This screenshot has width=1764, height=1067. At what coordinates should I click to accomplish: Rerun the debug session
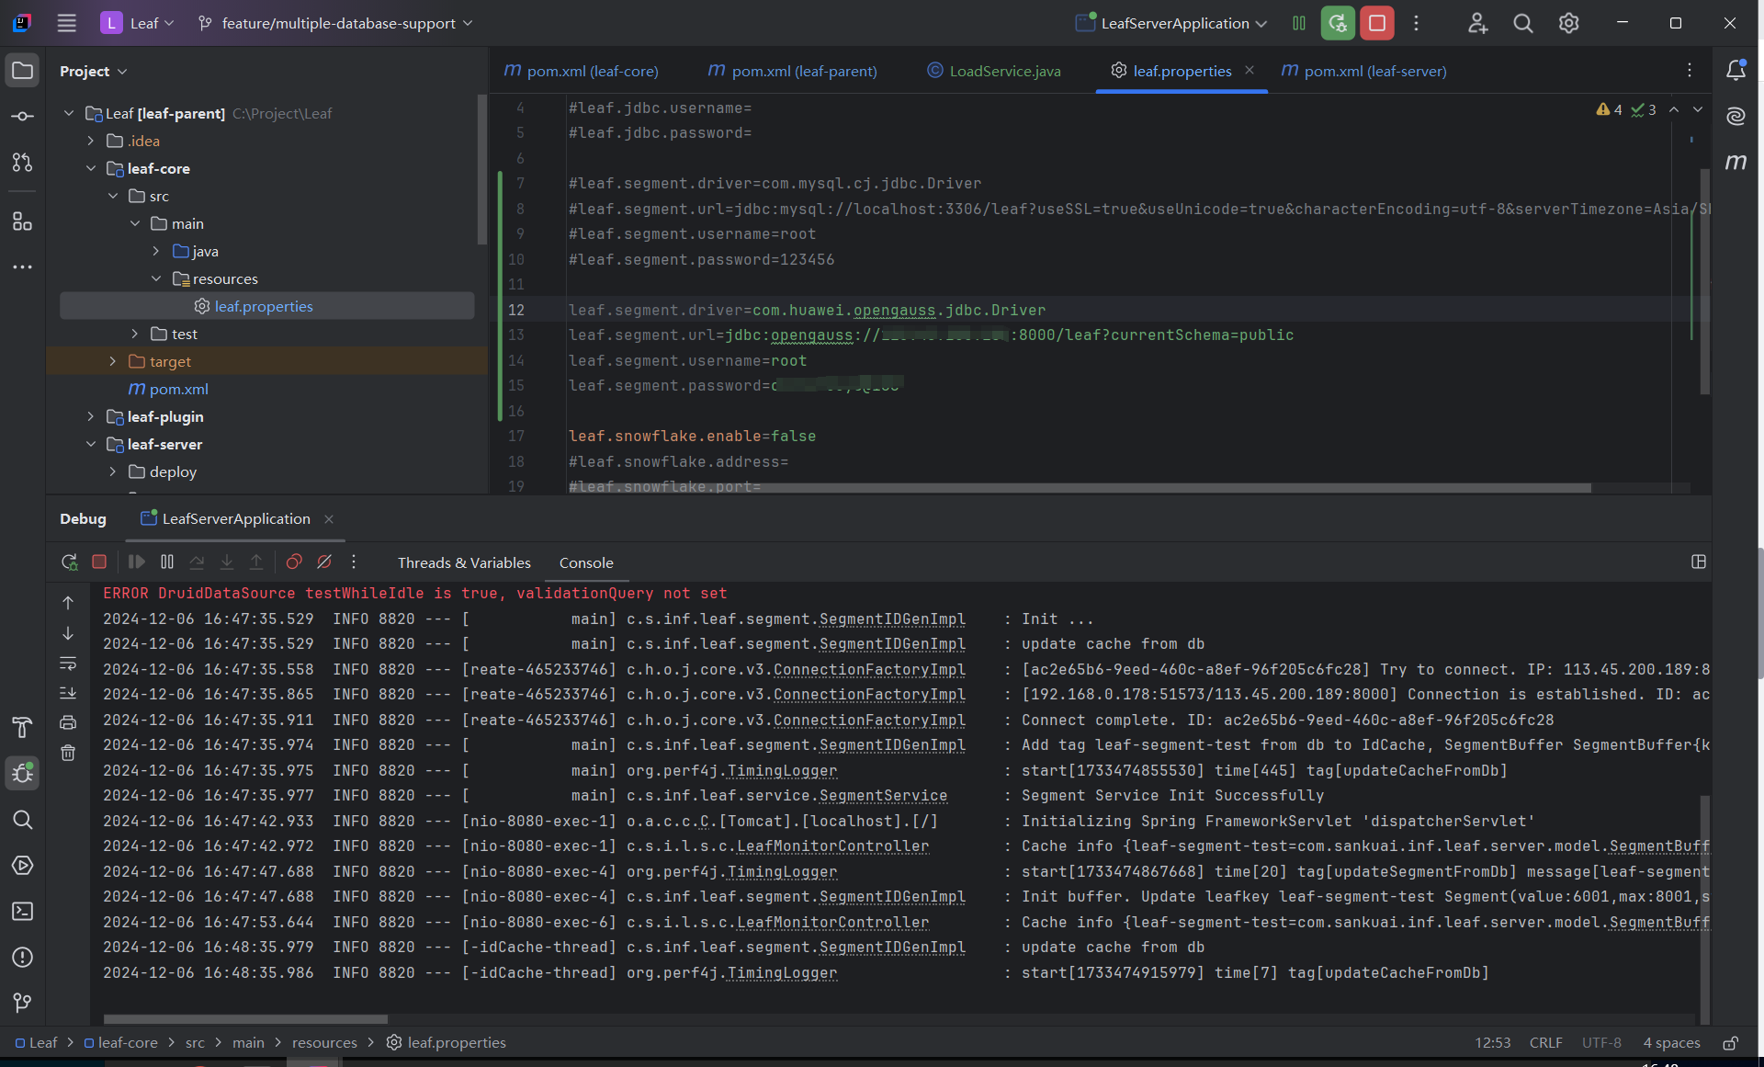click(x=69, y=562)
